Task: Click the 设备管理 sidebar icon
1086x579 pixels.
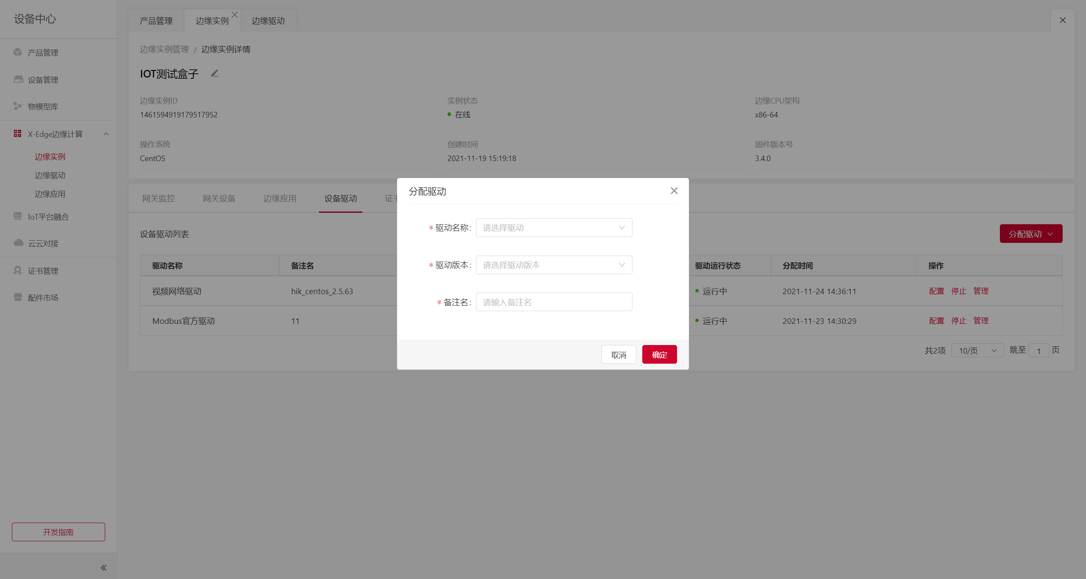Action: (x=18, y=79)
